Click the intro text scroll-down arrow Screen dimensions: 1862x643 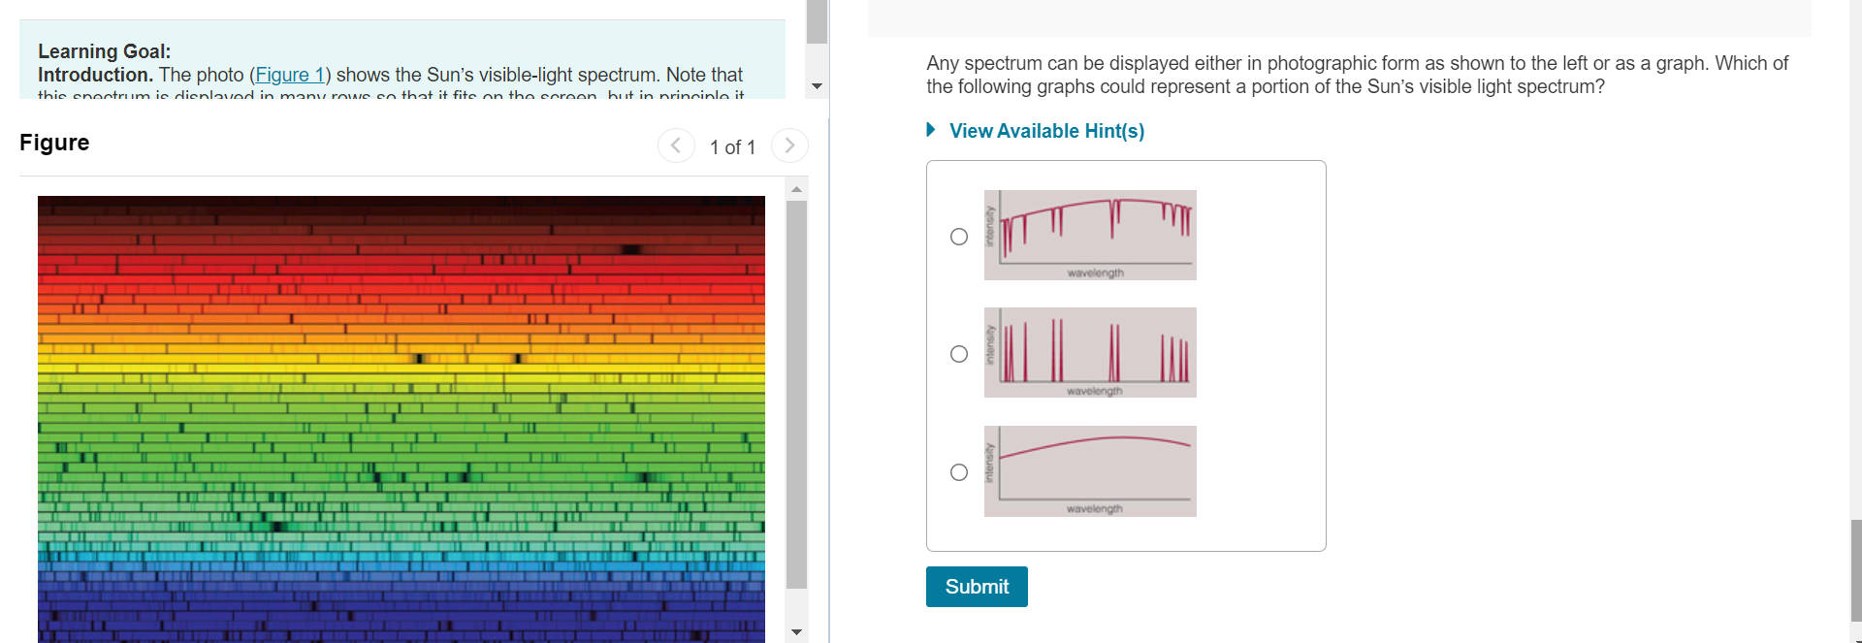pyautogui.click(x=817, y=86)
